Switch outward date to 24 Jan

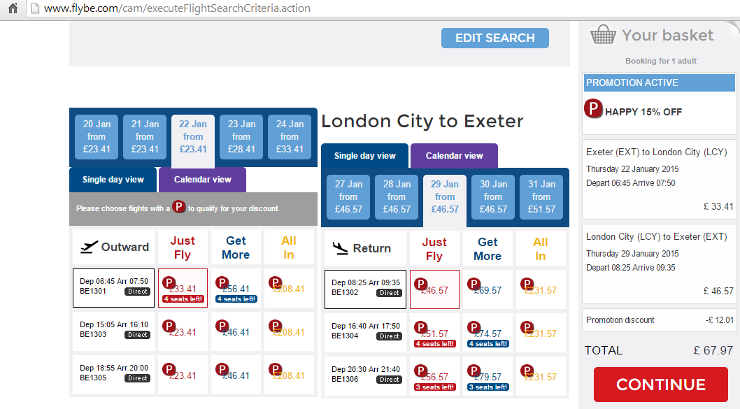click(290, 137)
